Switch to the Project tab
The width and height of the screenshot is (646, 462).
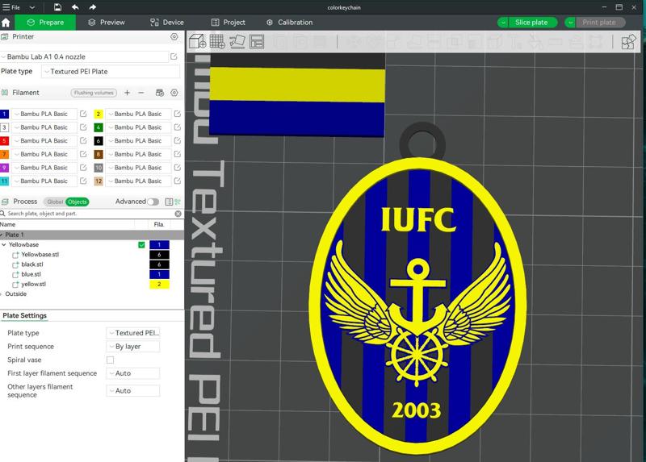(x=229, y=23)
